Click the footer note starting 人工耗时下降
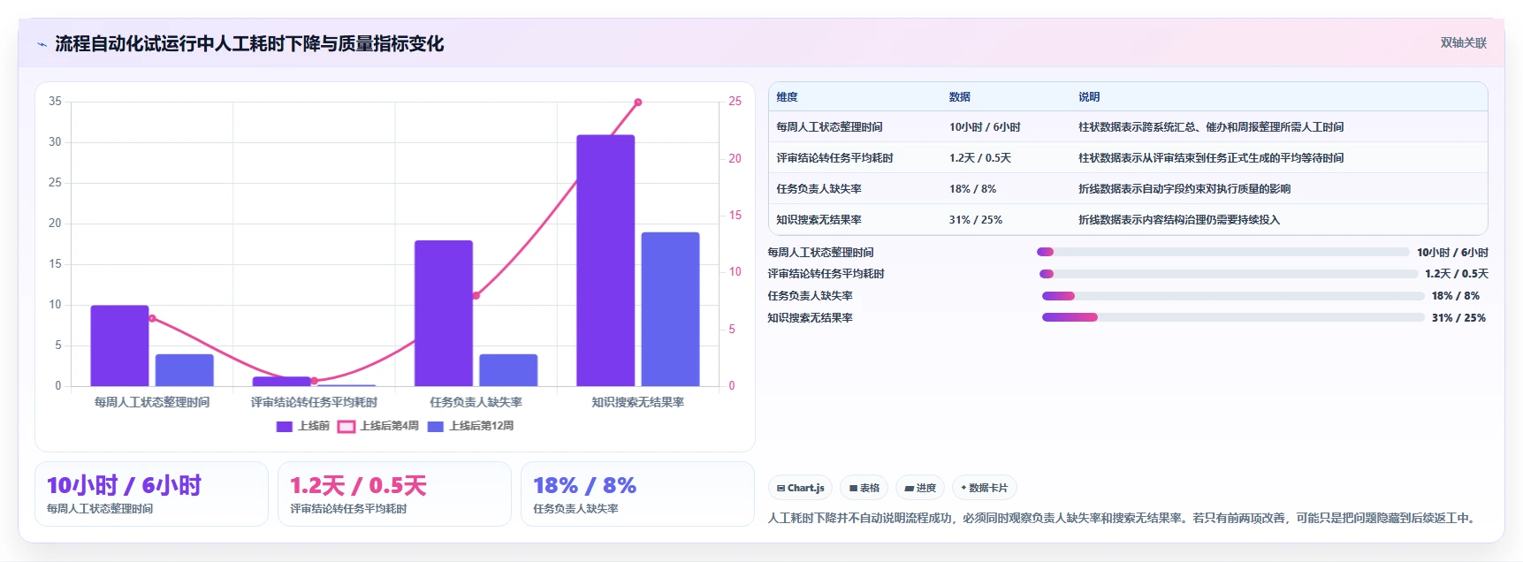Screen dimensions: 1523x562 point(1123,518)
